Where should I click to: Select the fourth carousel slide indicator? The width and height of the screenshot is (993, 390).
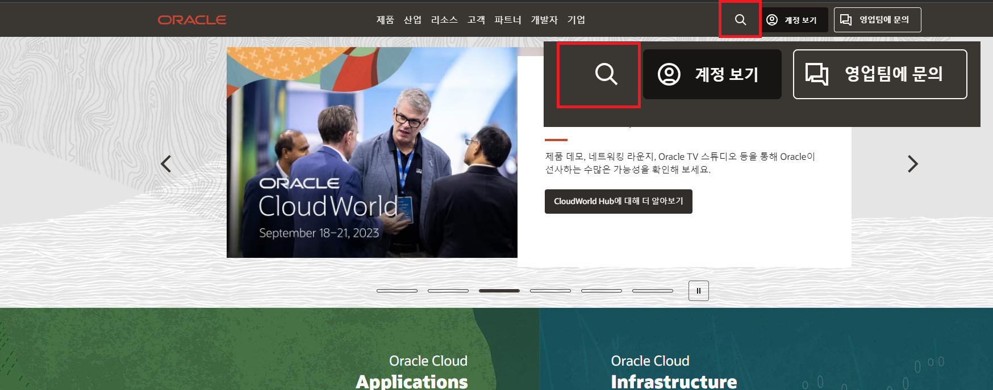point(550,291)
